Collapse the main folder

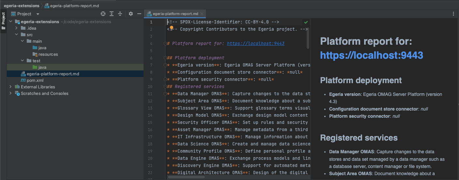pyautogui.click(x=23, y=41)
